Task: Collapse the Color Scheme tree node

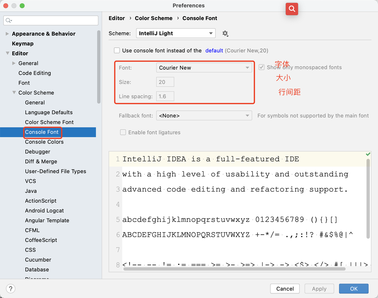Action: click(14, 93)
